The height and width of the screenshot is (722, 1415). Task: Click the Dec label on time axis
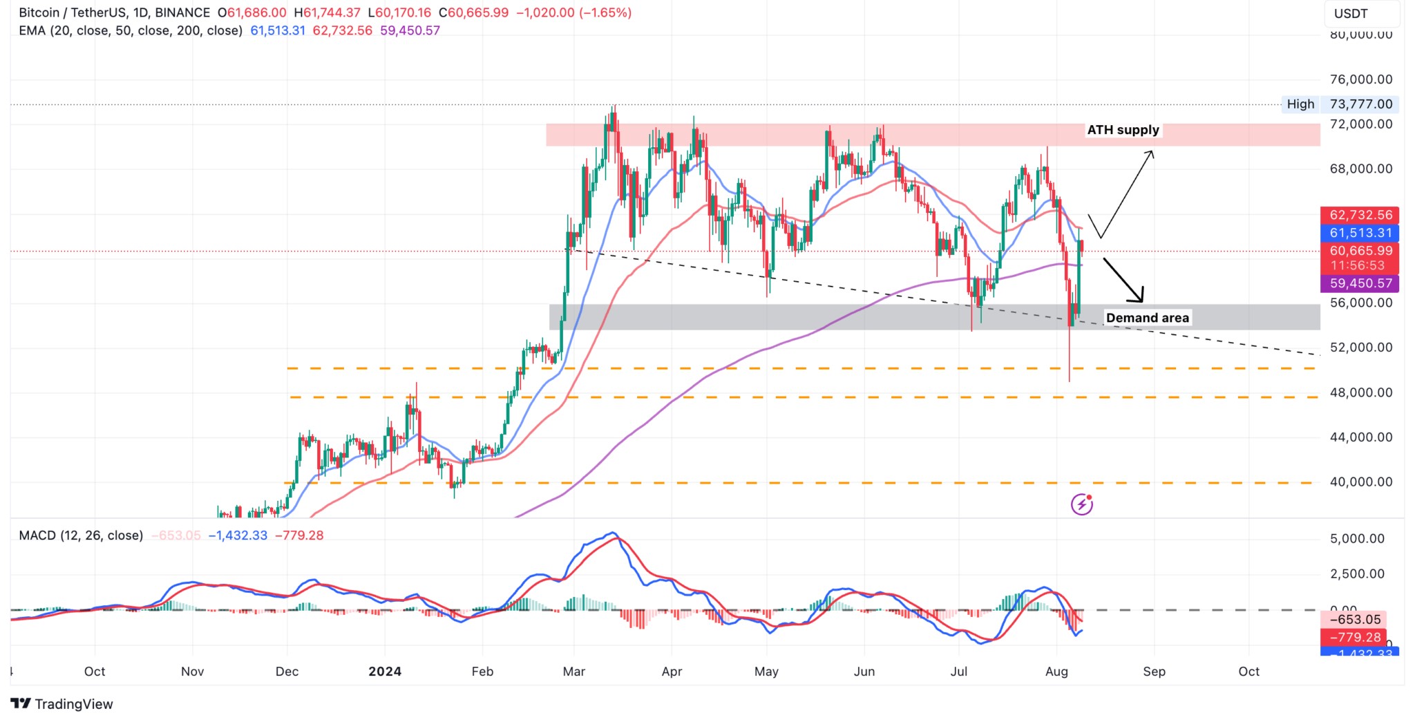pyautogui.click(x=287, y=672)
